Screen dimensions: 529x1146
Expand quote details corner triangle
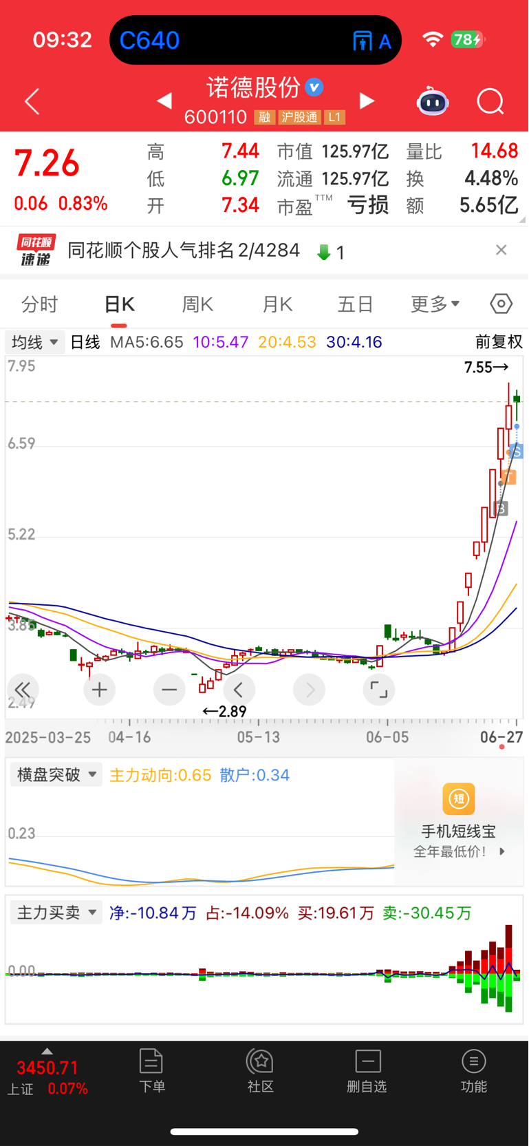(x=523, y=220)
